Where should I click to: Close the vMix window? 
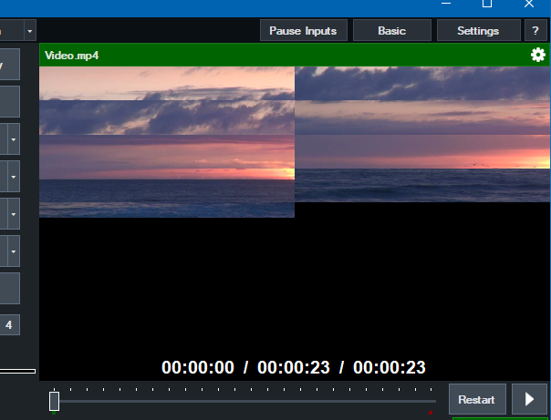click(x=529, y=5)
